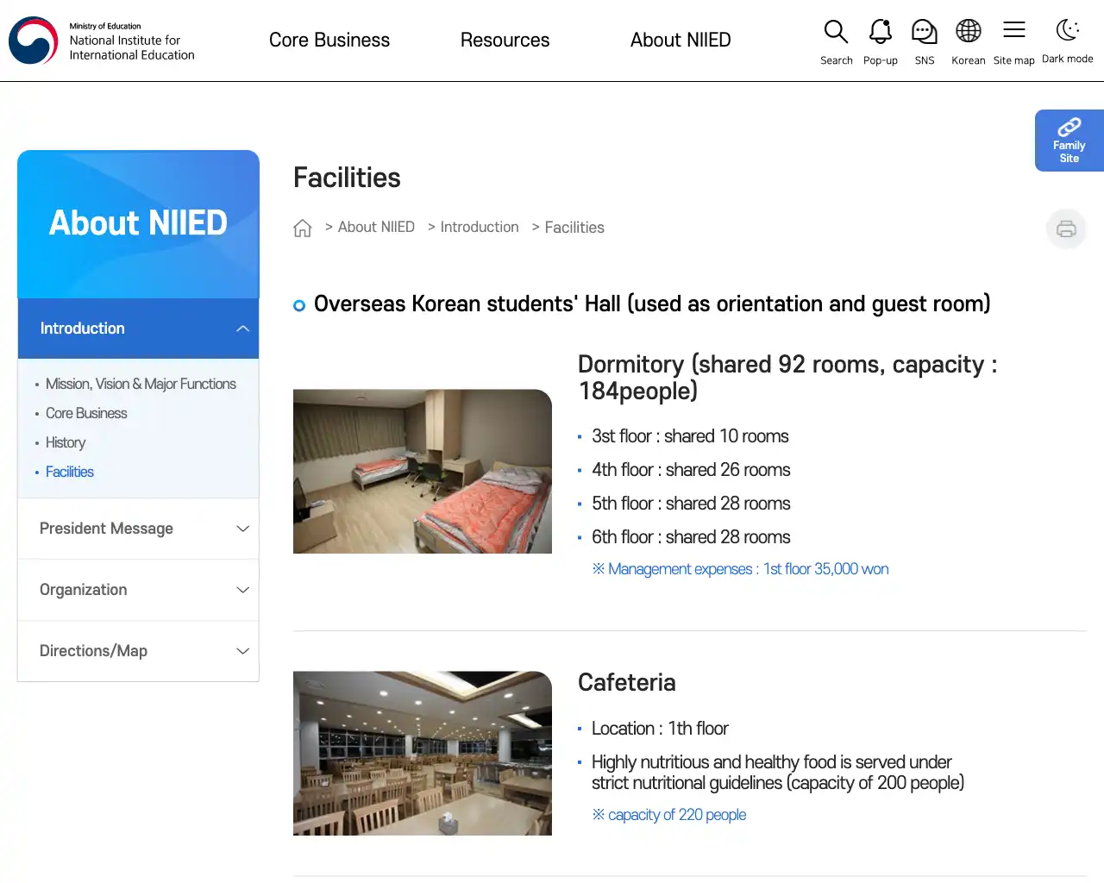The image size is (1104, 883).
Task: Click About NIIED in the breadcrumb
Action: coord(376,227)
